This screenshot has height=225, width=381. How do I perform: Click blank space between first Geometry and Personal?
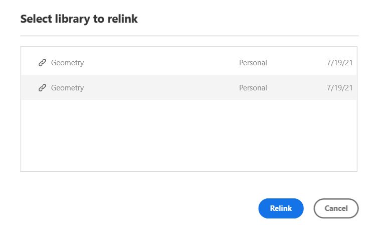[x=160, y=63]
